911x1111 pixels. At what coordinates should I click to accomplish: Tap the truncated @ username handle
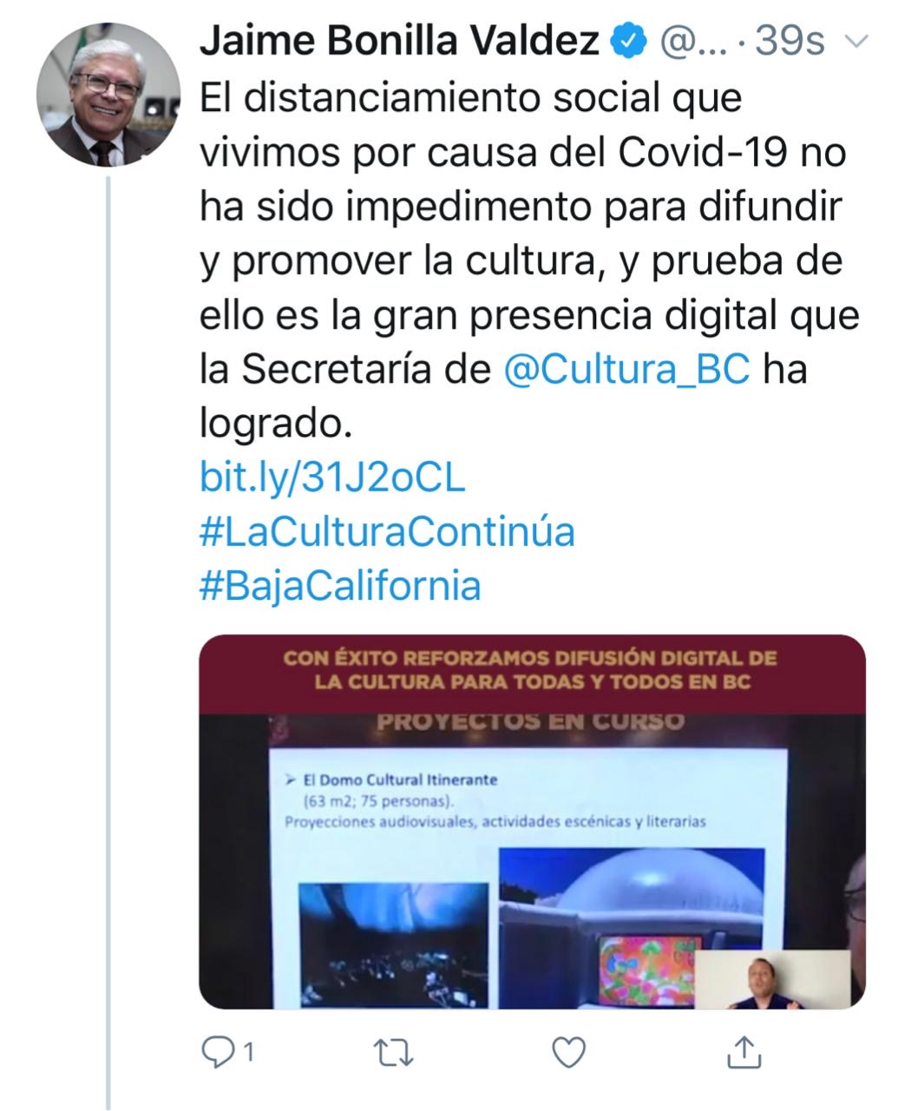click(693, 41)
